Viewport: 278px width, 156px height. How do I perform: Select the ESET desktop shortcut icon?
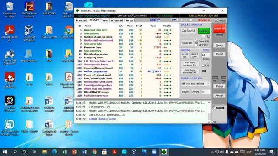tap(10, 127)
